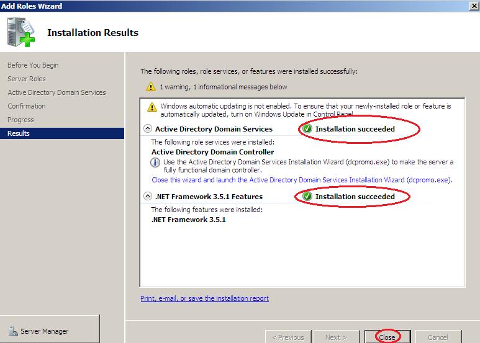The height and width of the screenshot is (343, 480).
Task: Click the Previous button
Action: point(288,337)
